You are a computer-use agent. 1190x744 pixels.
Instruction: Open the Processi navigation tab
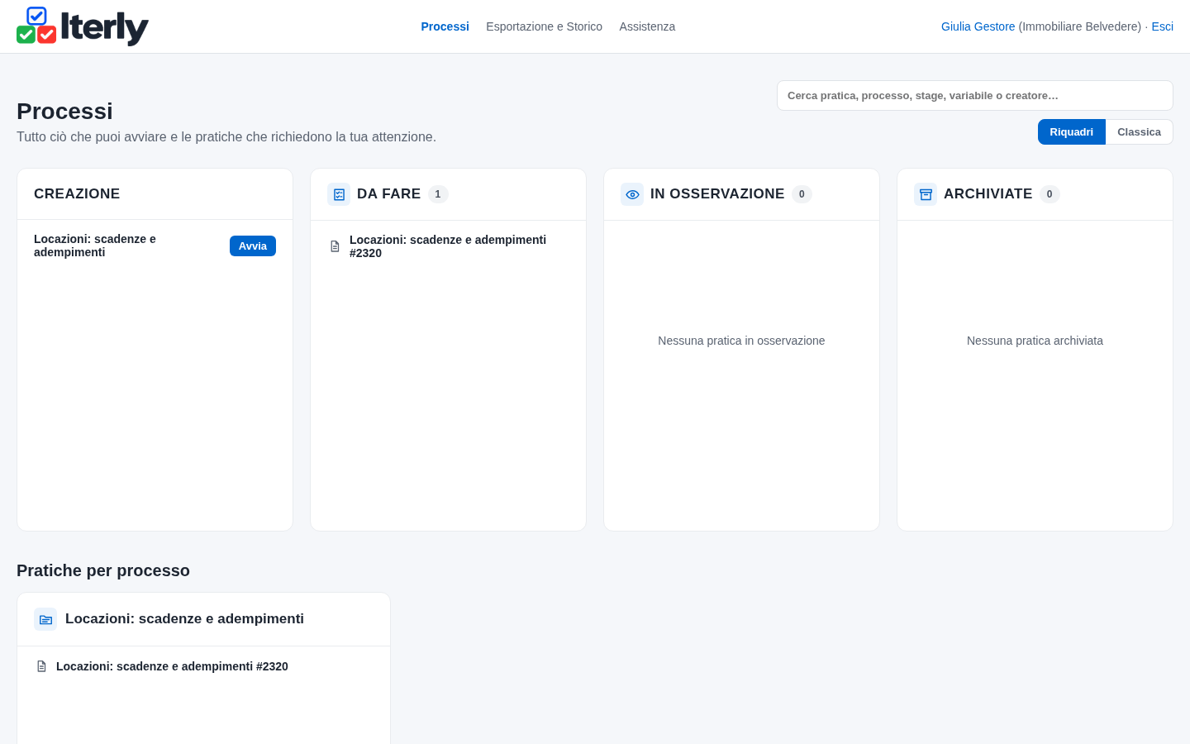click(x=445, y=26)
